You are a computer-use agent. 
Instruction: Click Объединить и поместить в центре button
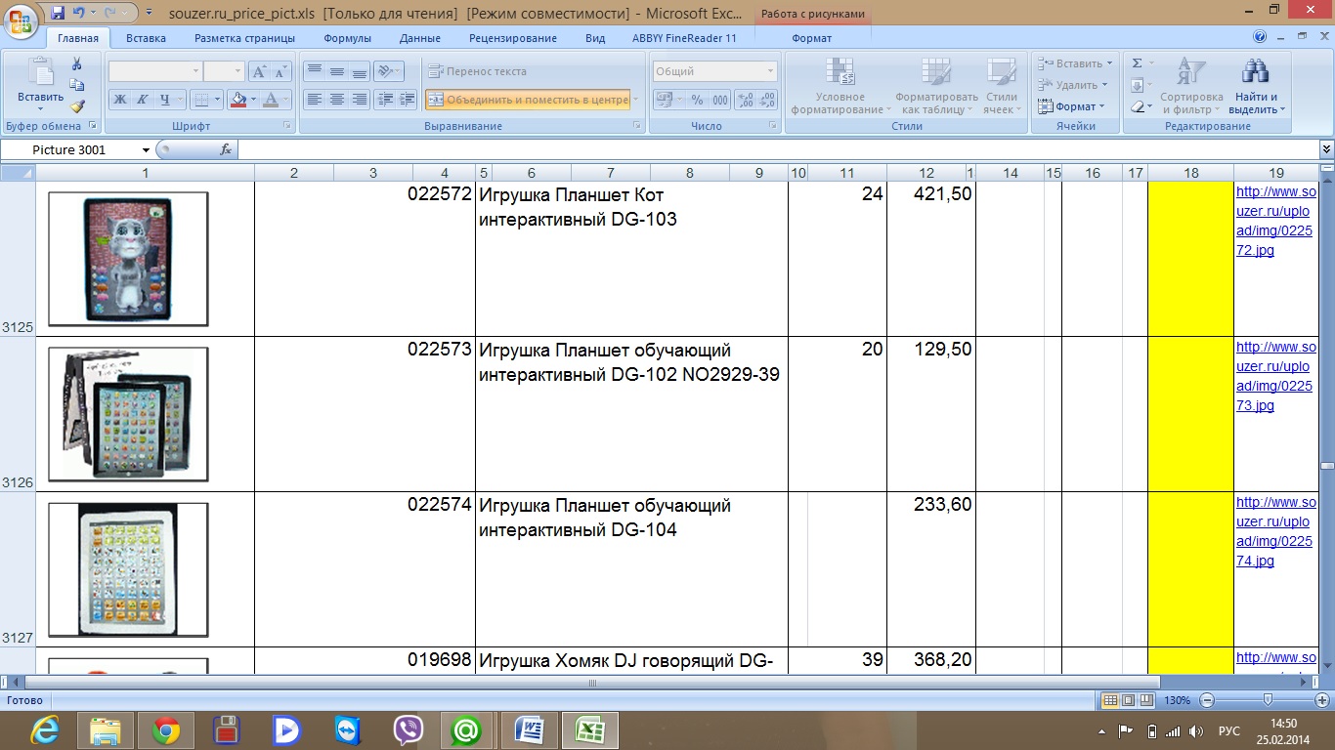coord(528,100)
